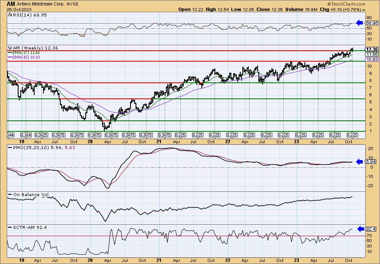Click the 5.63 PMO signal value
The height and width of the screenshot is (264, 380).
click(x=70, y=147)
